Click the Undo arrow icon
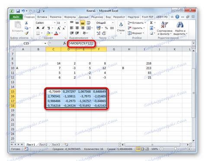205x161 pixels. point(23,11)
